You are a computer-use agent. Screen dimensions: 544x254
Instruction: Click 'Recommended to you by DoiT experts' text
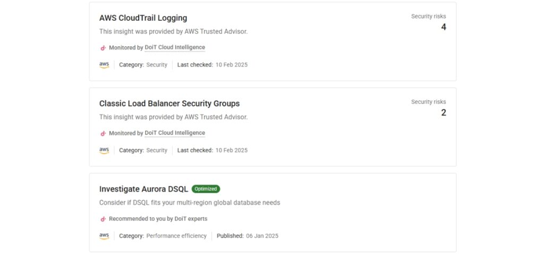point(158,219)
